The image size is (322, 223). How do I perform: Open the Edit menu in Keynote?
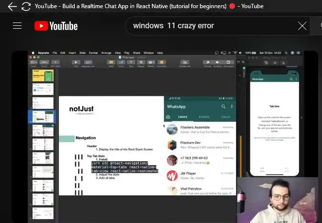coord(63,53)
